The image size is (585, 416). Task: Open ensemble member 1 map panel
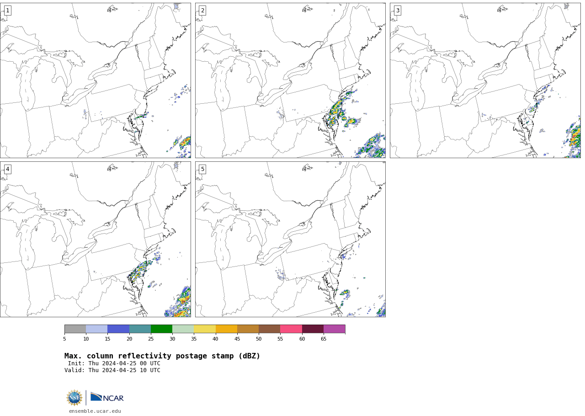click(x=96, y=80)
